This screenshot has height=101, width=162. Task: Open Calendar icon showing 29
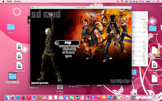tap(45, 97)
